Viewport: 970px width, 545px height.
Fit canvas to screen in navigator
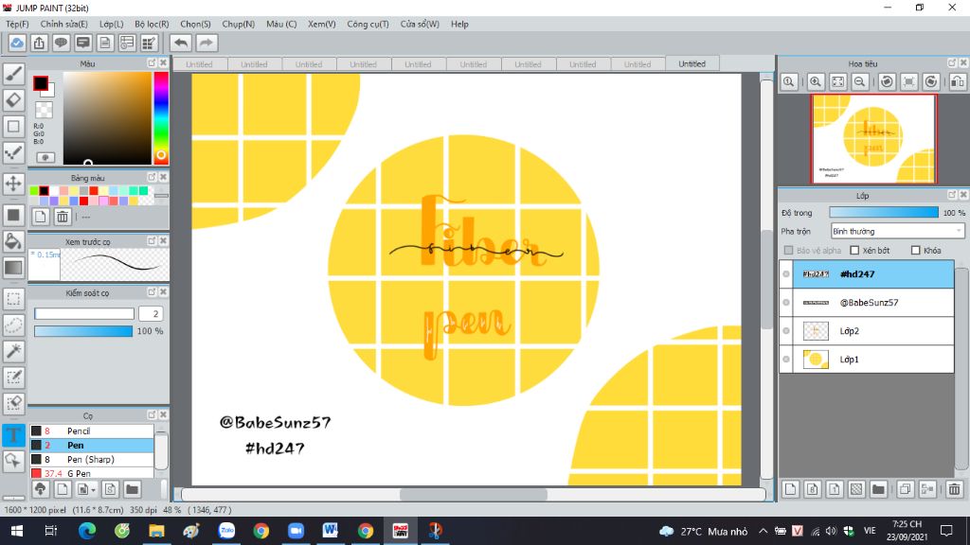click(837, 81)
